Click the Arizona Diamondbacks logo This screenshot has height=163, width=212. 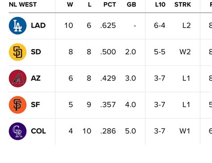click(x=17, y=79)
